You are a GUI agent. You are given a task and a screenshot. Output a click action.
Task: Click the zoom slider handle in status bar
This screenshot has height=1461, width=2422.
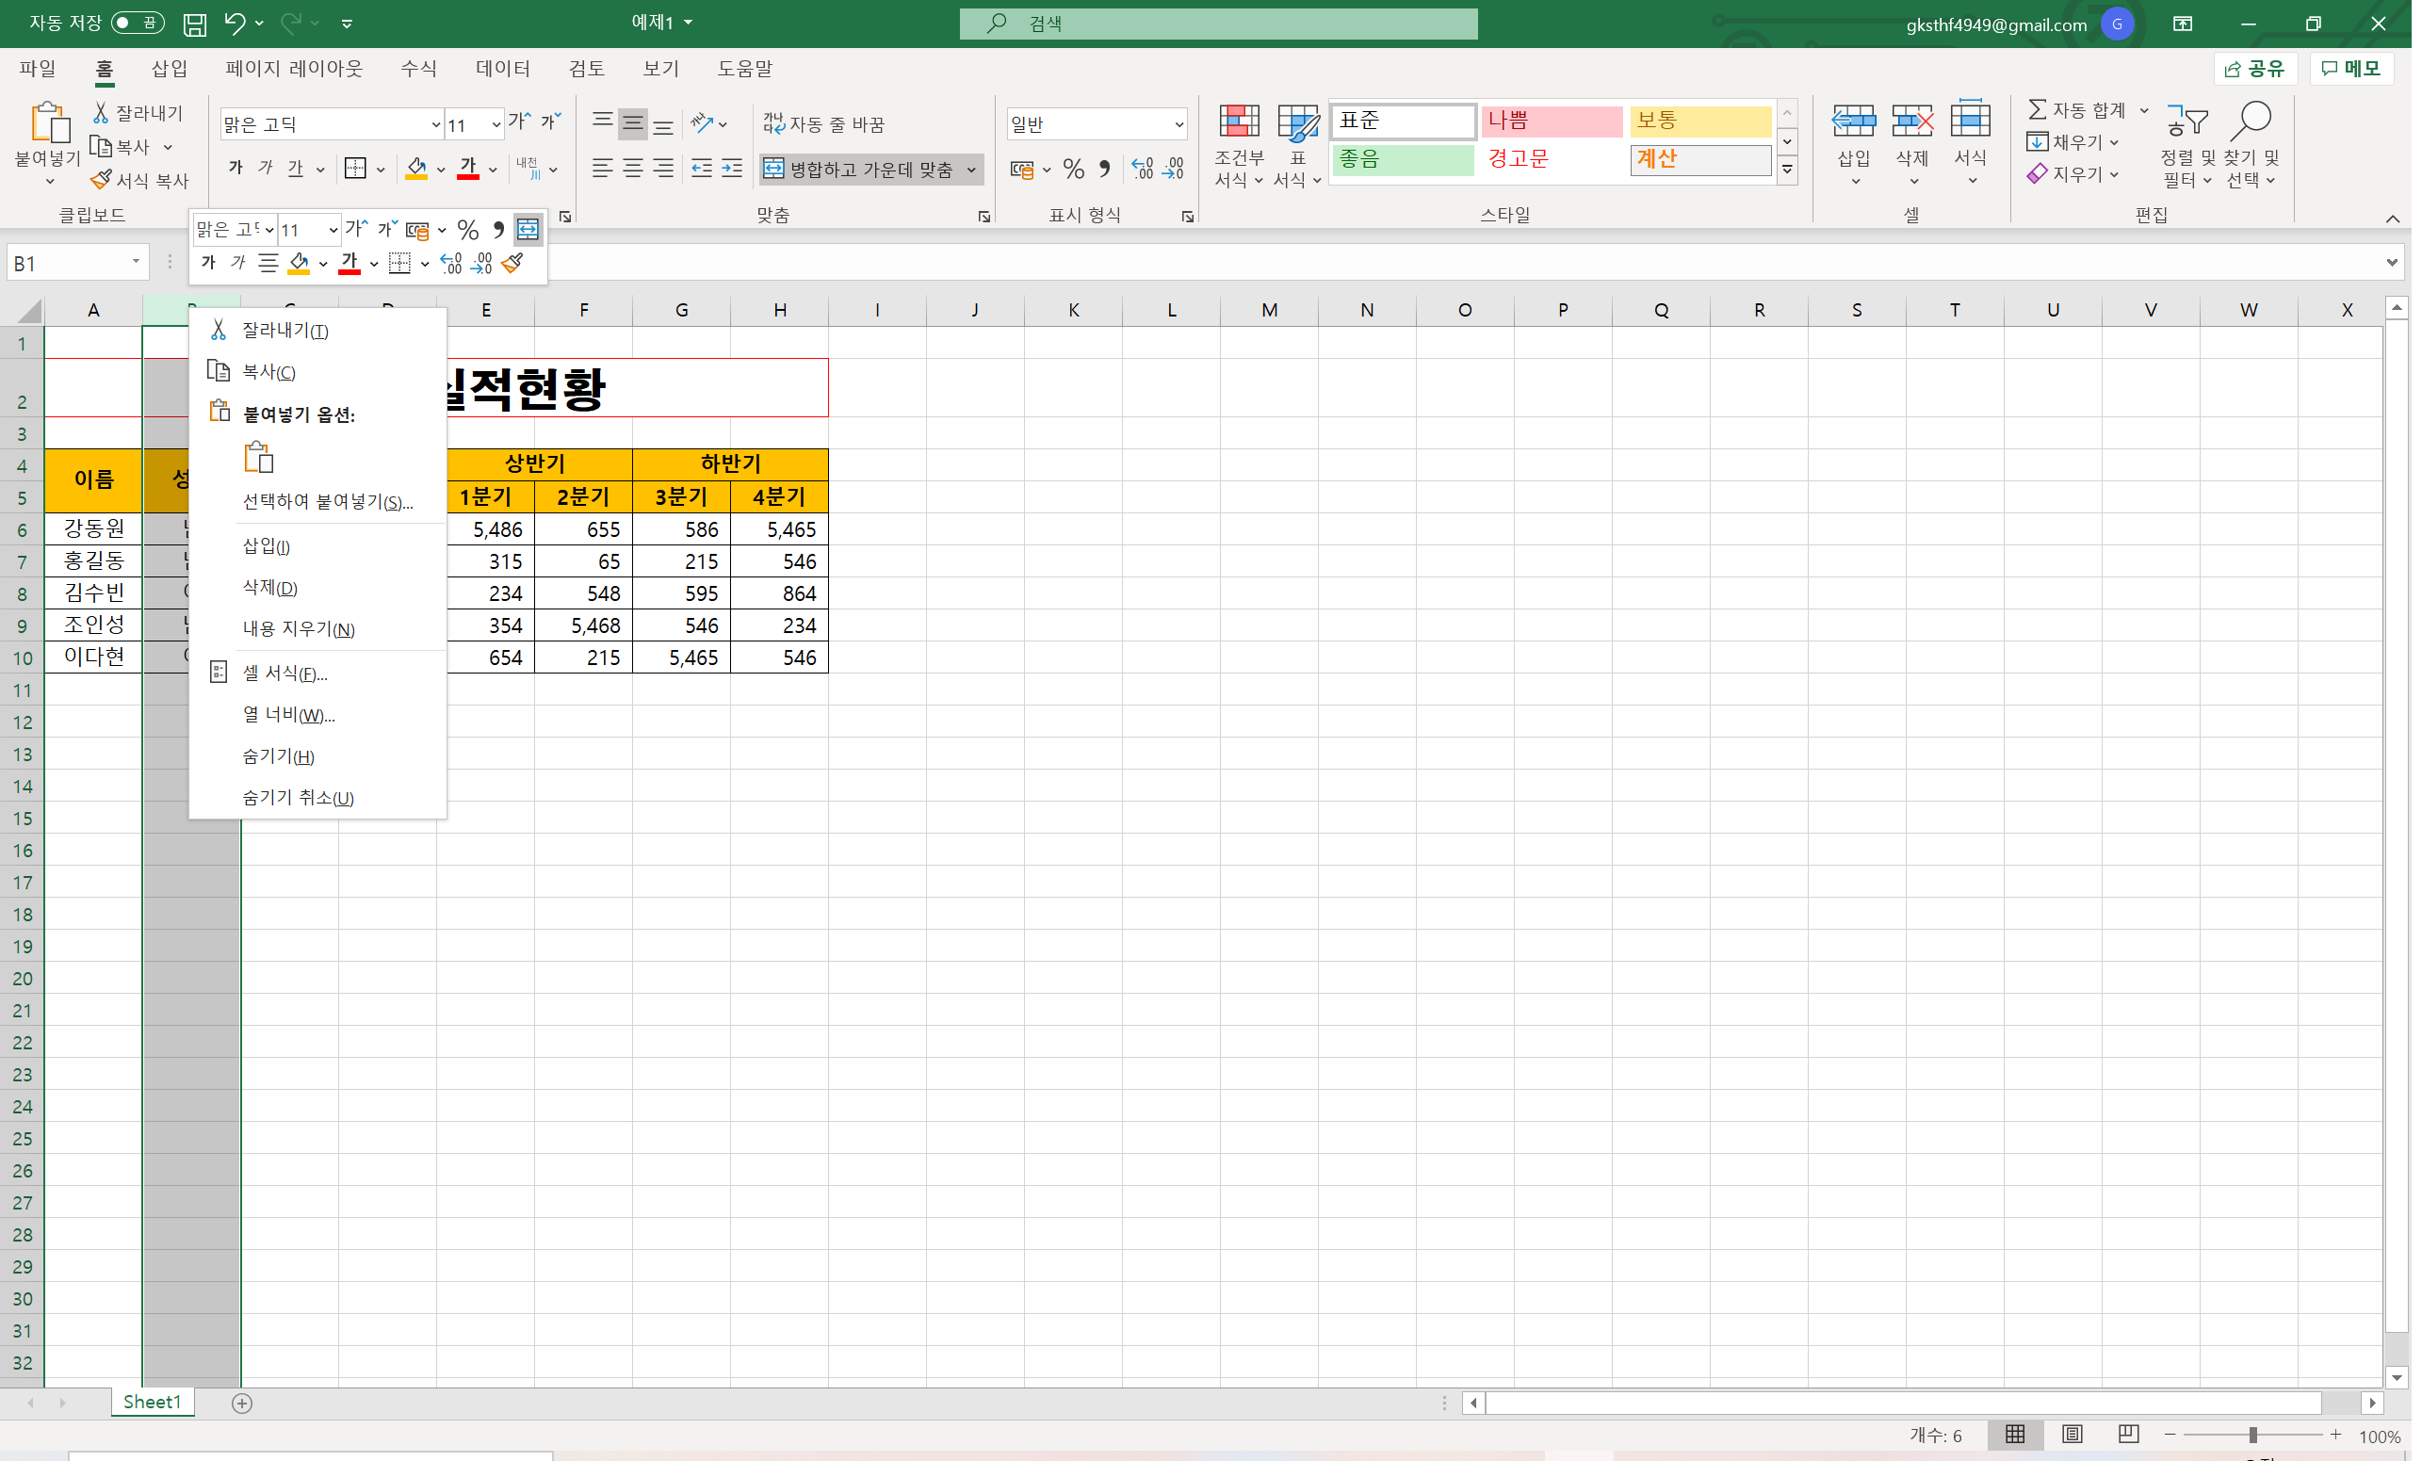click(x=2253, y=1436)
